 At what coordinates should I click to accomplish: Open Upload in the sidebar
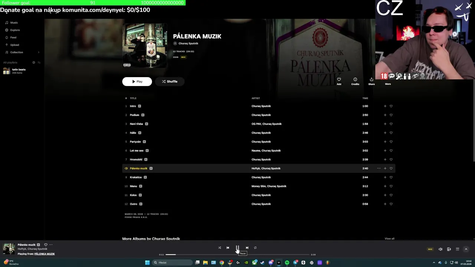click(x=14, y=45)
